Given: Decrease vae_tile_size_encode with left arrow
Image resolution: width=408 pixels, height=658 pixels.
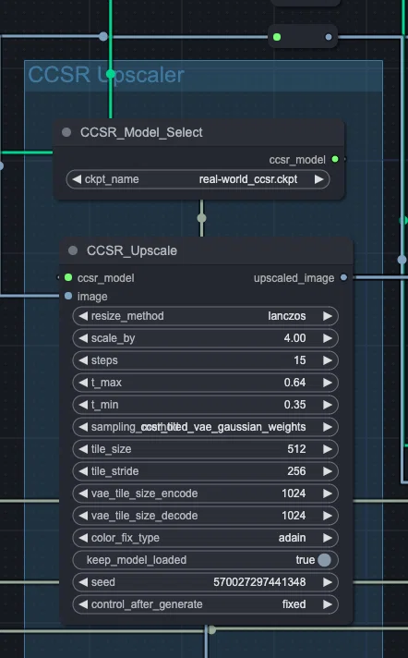Looking at the screenshot, I should [83, 493].
